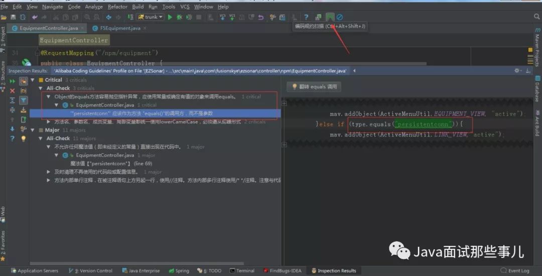Collapse the Major severity node
The height and width of the screenshot is (276, 542).
(33, 130)
